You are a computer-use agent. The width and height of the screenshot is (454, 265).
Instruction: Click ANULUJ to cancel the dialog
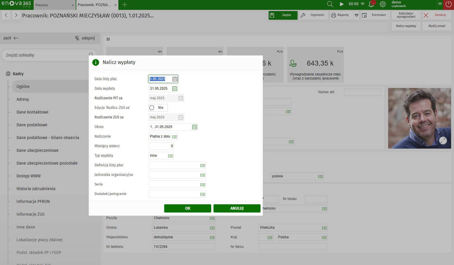coord(237,208)
